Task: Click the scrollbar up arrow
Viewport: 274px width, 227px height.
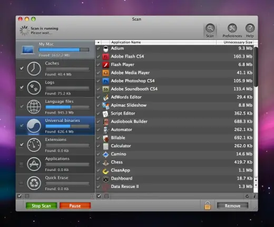Action: click(256, 181)
